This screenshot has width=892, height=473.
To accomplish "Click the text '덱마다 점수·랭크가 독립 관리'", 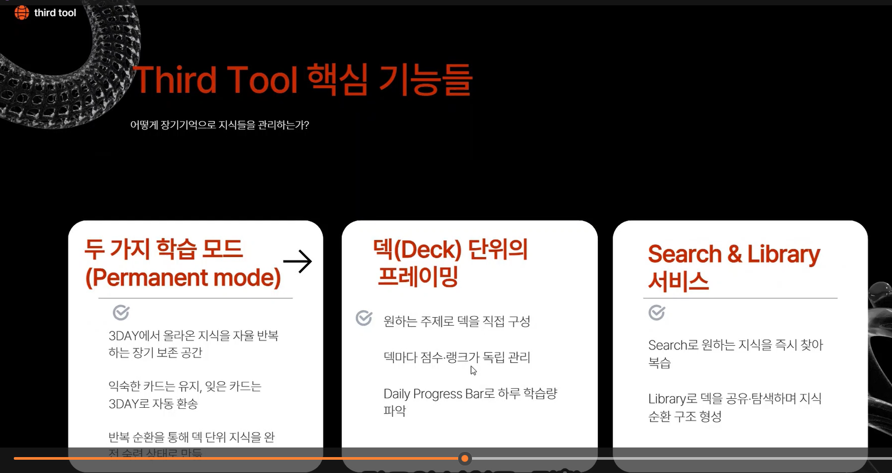I will click(457, 357).
